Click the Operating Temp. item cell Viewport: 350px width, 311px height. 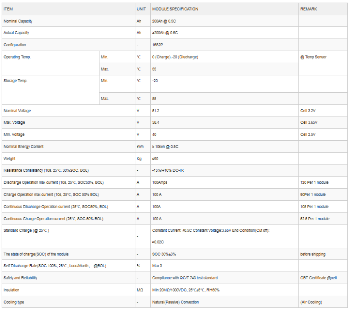pos(17,57)
